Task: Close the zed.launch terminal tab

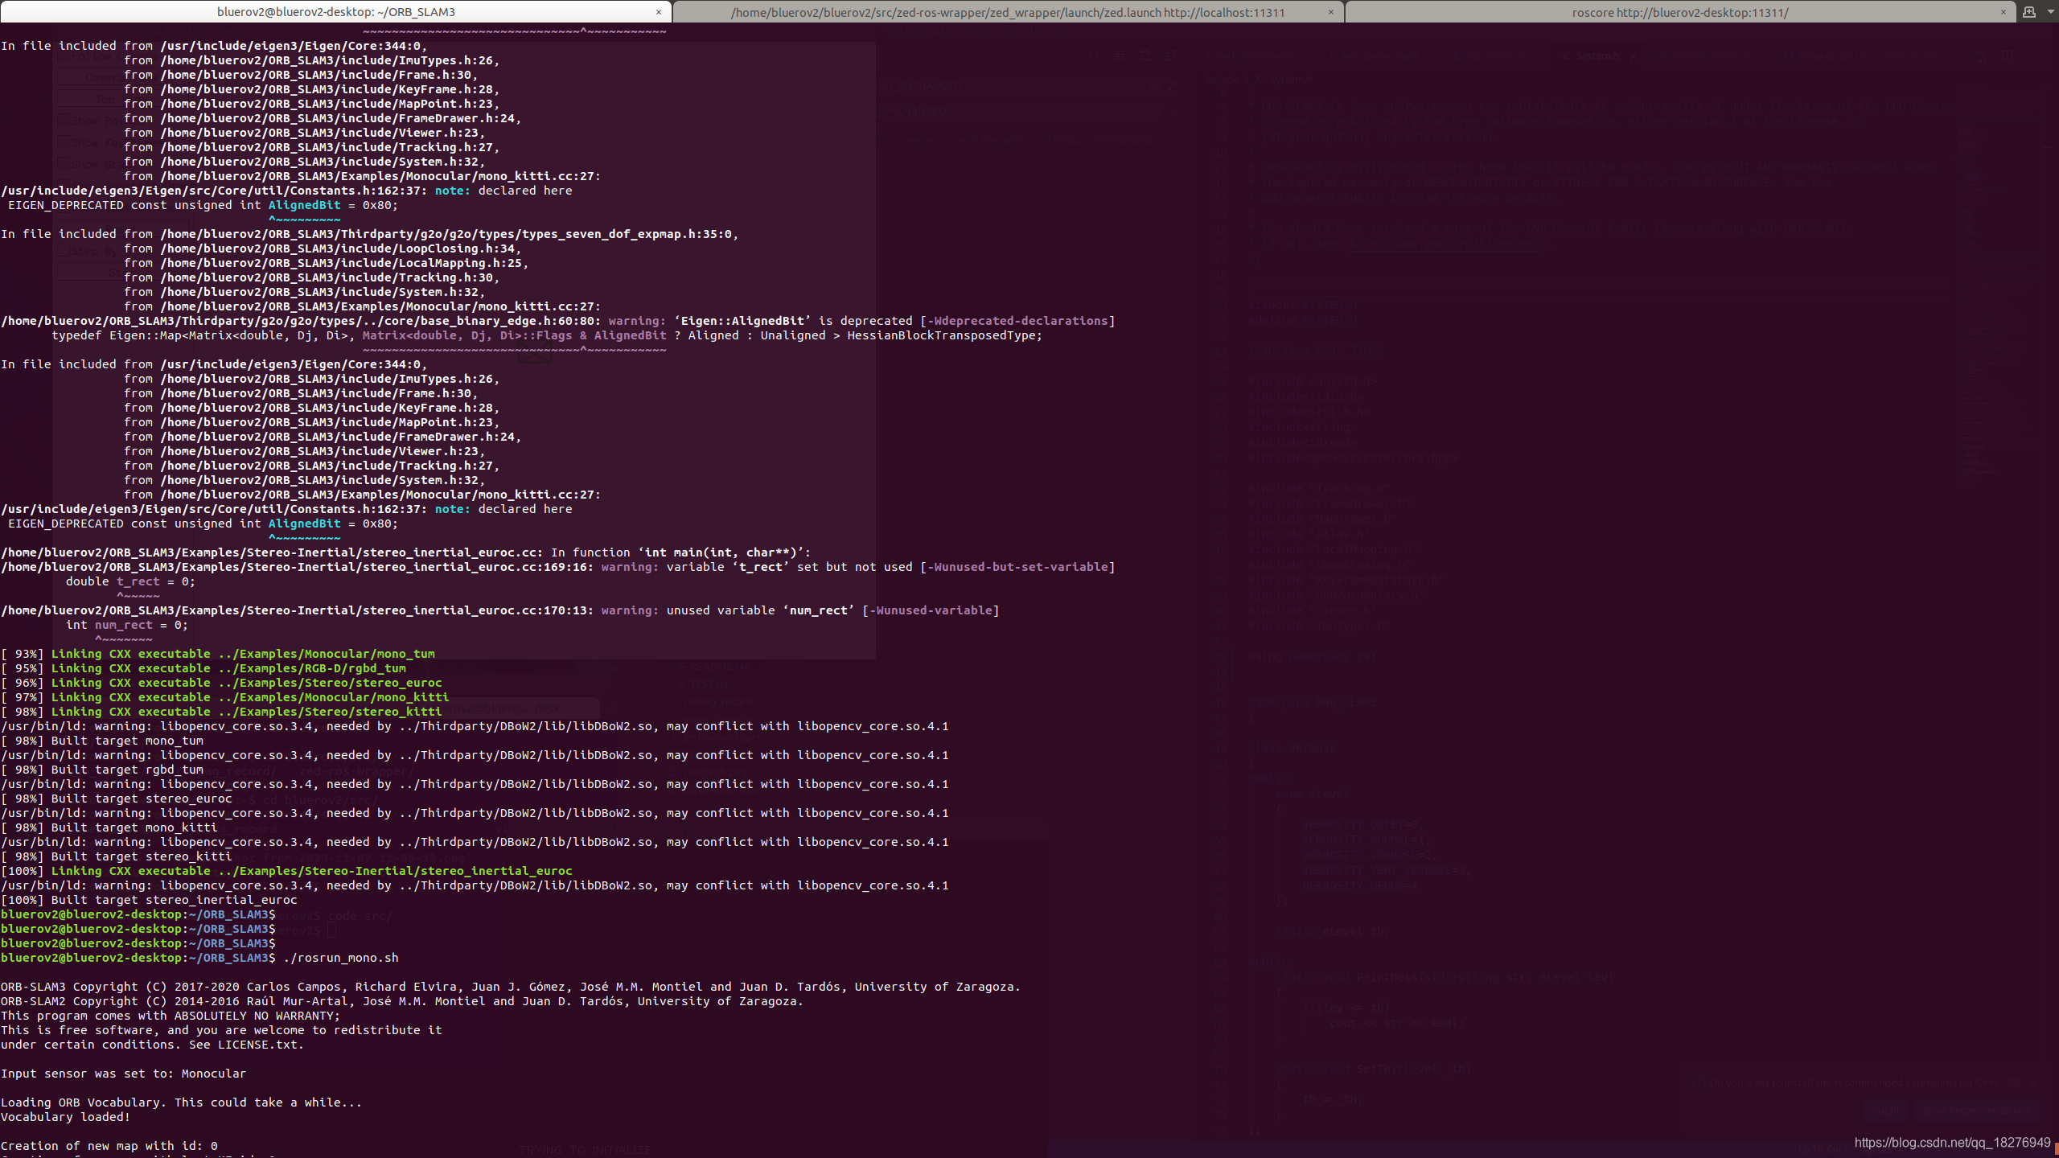Action: pyautogui.click(x=1330, y=12)
